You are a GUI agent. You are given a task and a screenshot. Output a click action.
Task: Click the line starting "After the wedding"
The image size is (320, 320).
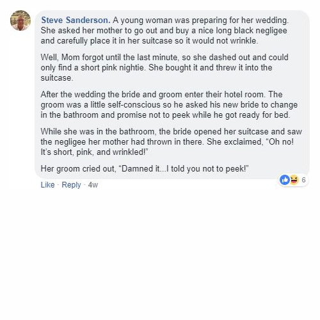click(161, 95)
